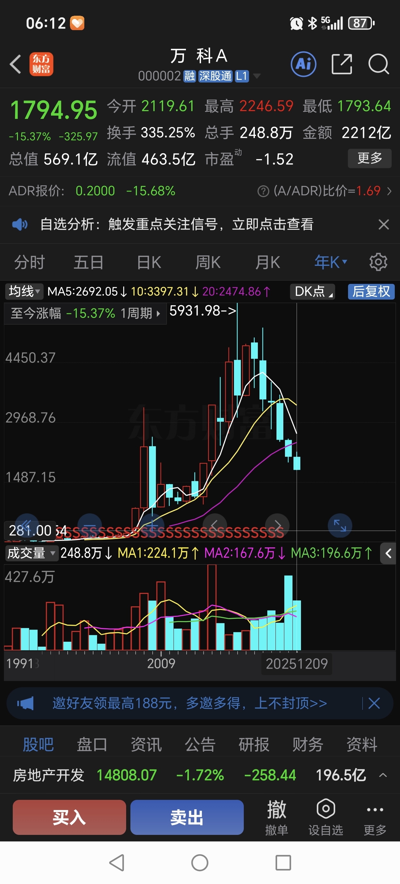Viewport: 400px width, 884px height.
Task: Open 自选分析 signal notification text
Action: click(x=177, y=224)
